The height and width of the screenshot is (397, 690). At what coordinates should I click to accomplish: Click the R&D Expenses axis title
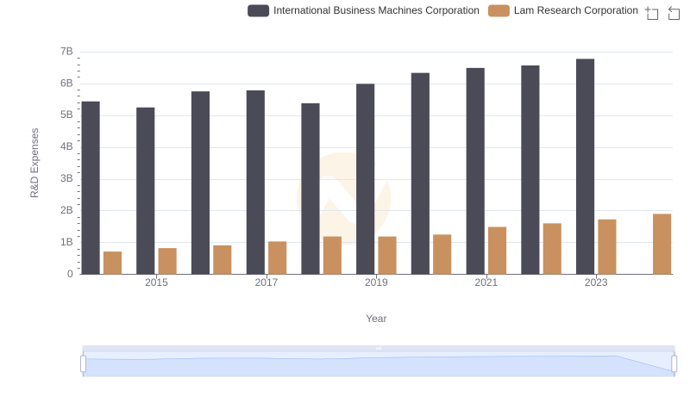[34, 163]
